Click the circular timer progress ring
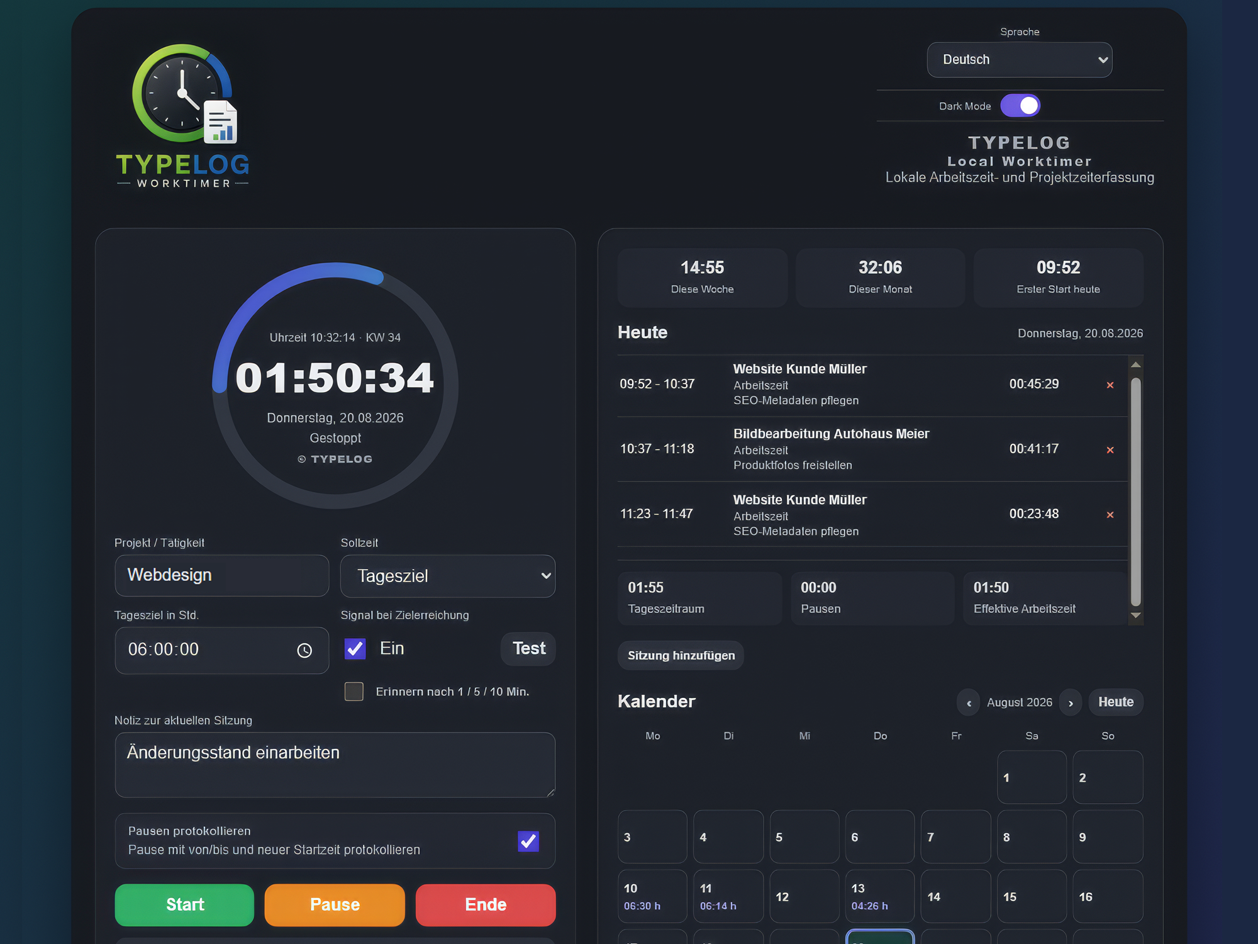This screenshot has width=1258, height=944. point(335,386)
